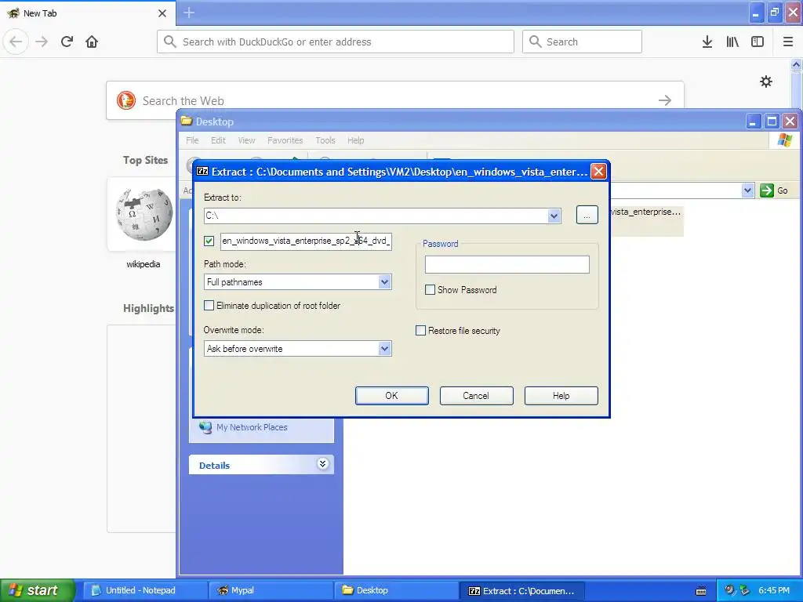Click the Windows flag logo in Desktop window

[784, 140]
